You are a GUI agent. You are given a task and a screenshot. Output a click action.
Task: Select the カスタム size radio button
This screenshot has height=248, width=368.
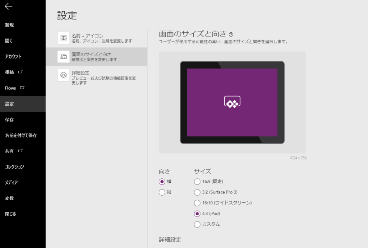(197, 224)
